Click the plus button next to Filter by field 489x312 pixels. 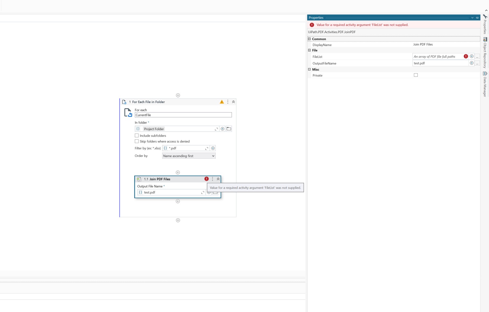coord(213,148)
